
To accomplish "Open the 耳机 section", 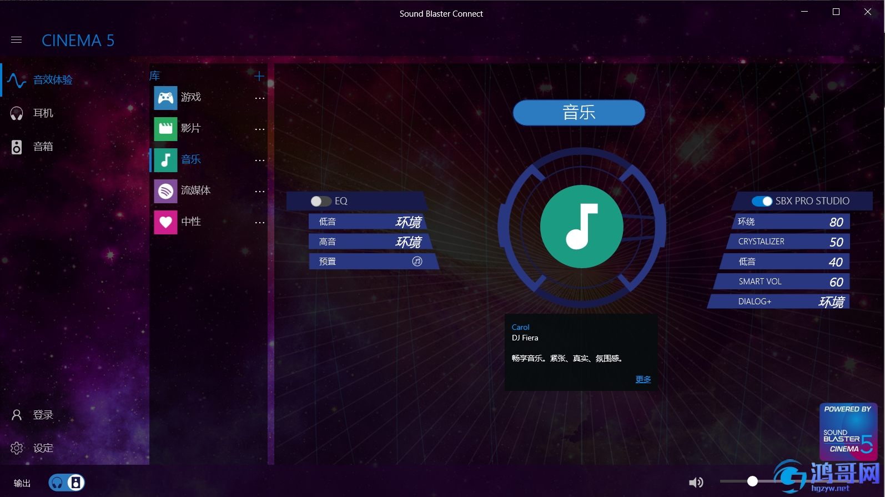I will coord(43,113).
